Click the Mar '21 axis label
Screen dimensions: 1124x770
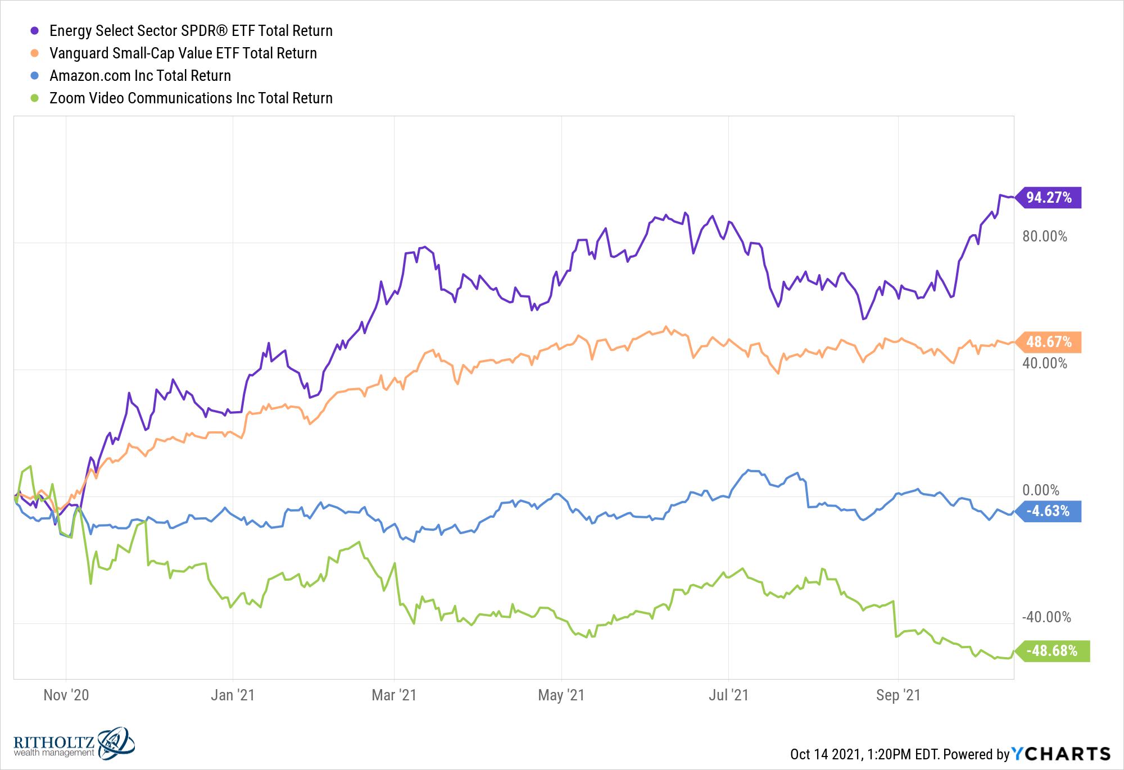394,695
